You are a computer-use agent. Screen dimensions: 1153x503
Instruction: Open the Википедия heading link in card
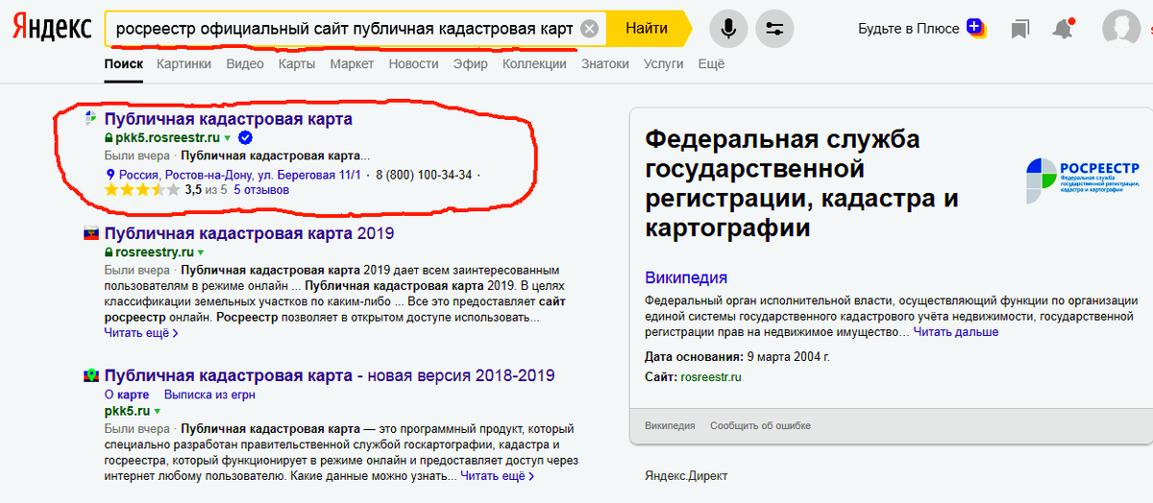coord(686,277)
